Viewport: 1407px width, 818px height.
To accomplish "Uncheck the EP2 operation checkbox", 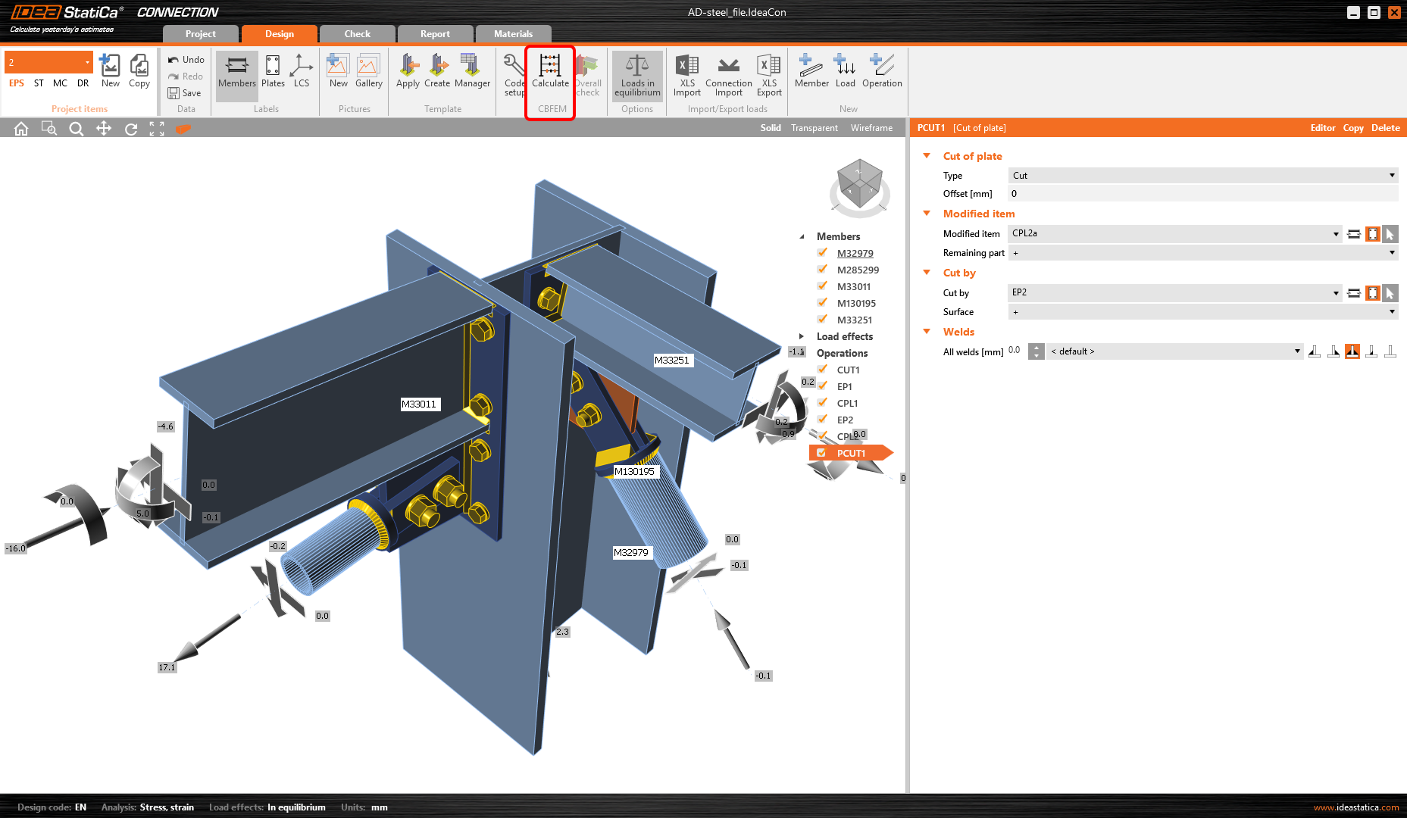I will [x=822, y=420].
